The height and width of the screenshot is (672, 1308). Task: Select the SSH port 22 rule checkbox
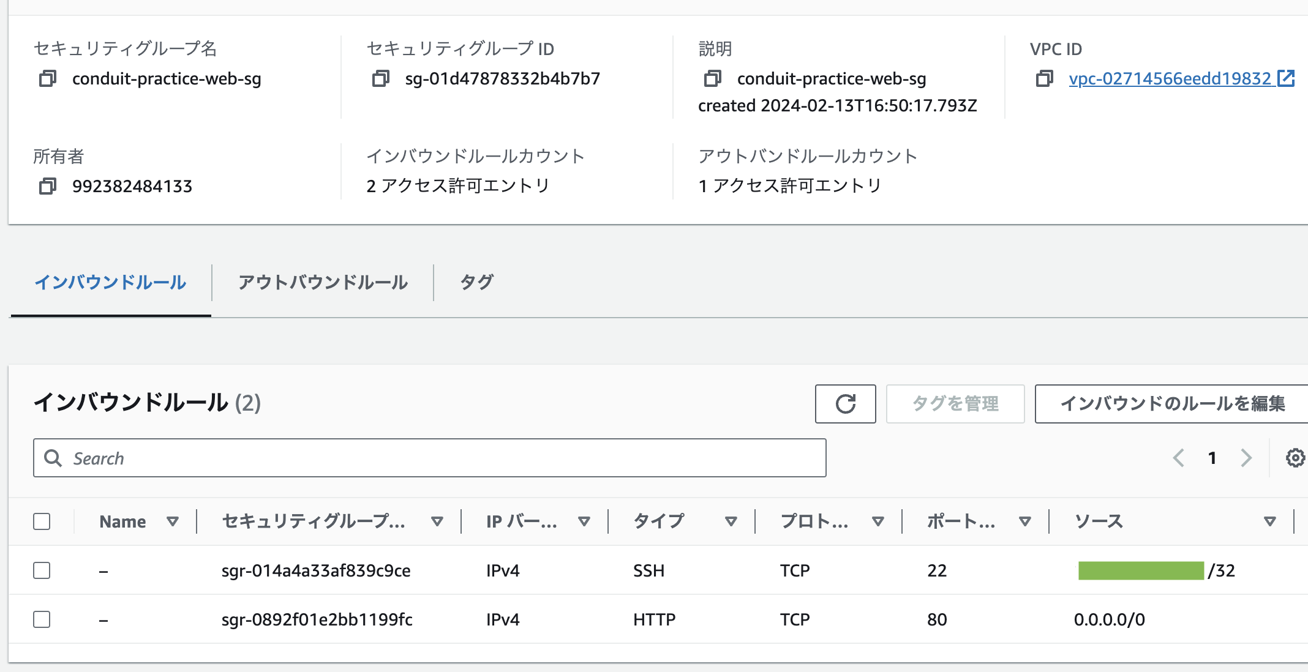tap(42, 570)
